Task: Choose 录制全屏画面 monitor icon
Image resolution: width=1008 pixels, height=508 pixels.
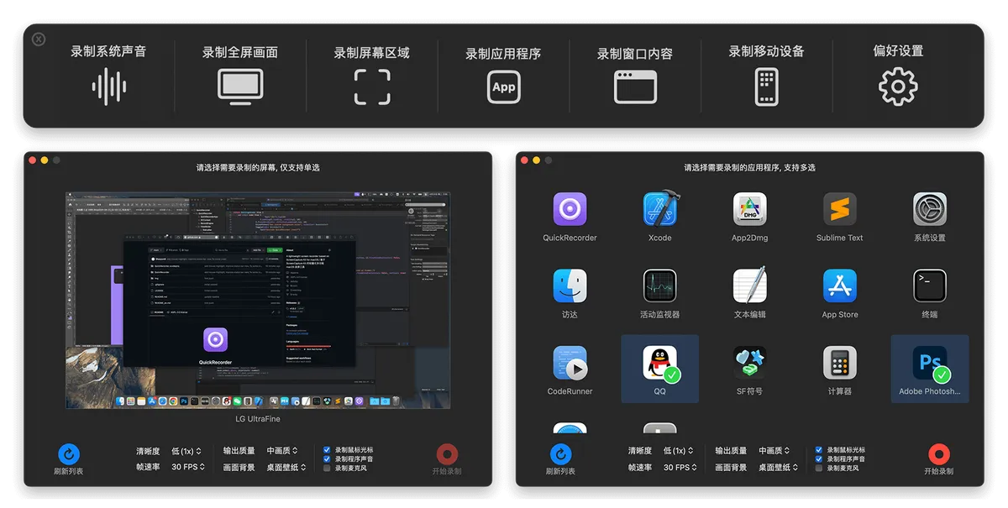Action: [240, 86]
